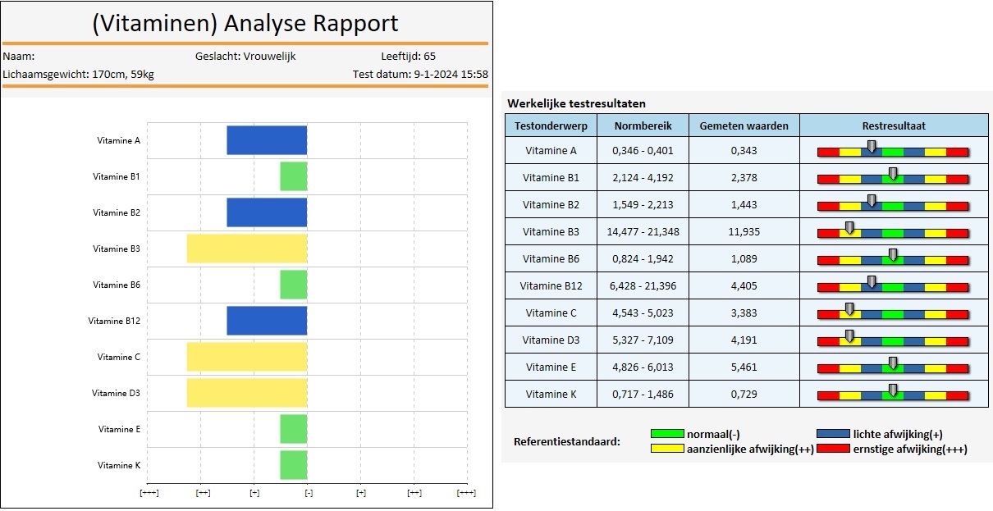Viewport: 993px width, 511px height.
Task: Click the Test datum field in the header
Action: [420, 75]
